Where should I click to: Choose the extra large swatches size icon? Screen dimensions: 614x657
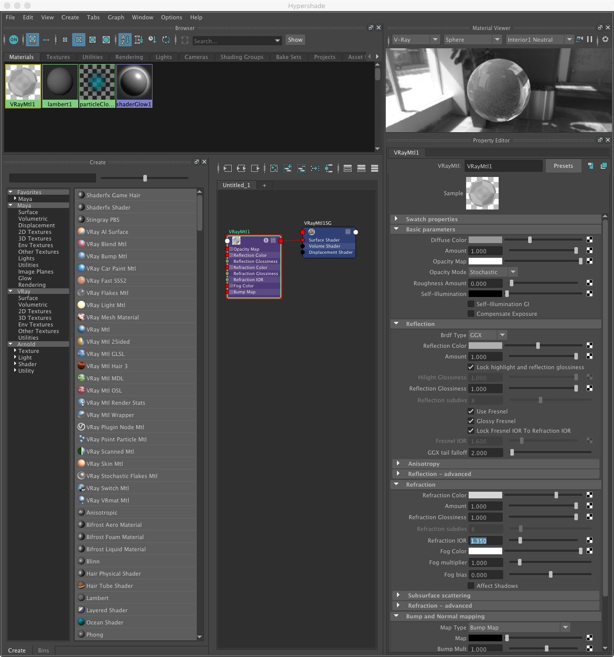coord(106,40)
